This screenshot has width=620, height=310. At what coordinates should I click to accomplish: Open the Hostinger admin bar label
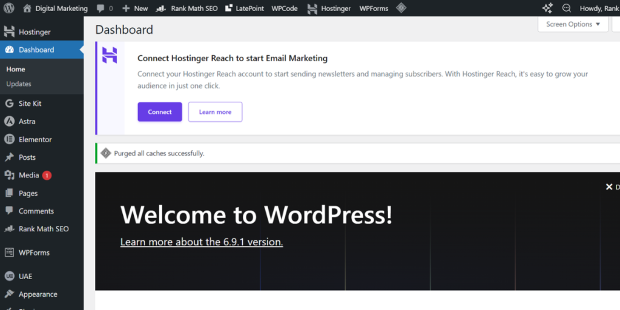[x=335, y=8]
